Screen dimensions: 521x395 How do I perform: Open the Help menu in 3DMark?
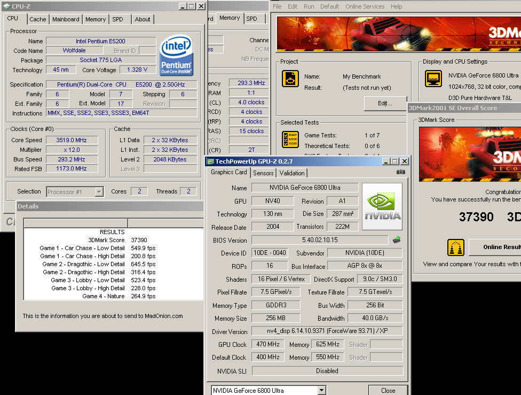[x=396, y=6]
